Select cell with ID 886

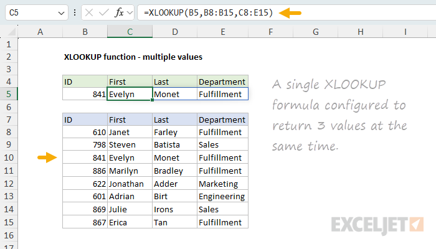coord(85,171)
